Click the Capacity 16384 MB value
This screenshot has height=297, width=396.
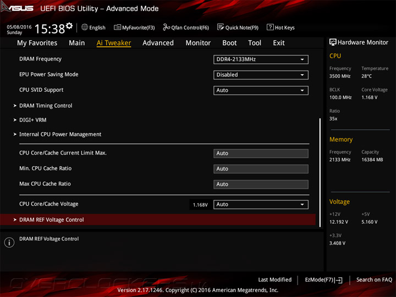[x=372, y=159]
